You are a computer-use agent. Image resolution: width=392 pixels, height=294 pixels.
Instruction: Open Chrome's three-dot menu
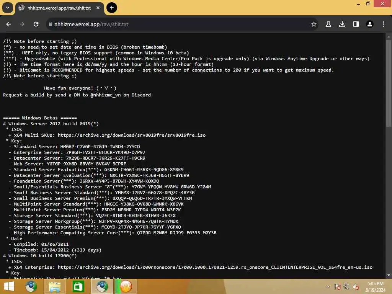click(384, 24)
